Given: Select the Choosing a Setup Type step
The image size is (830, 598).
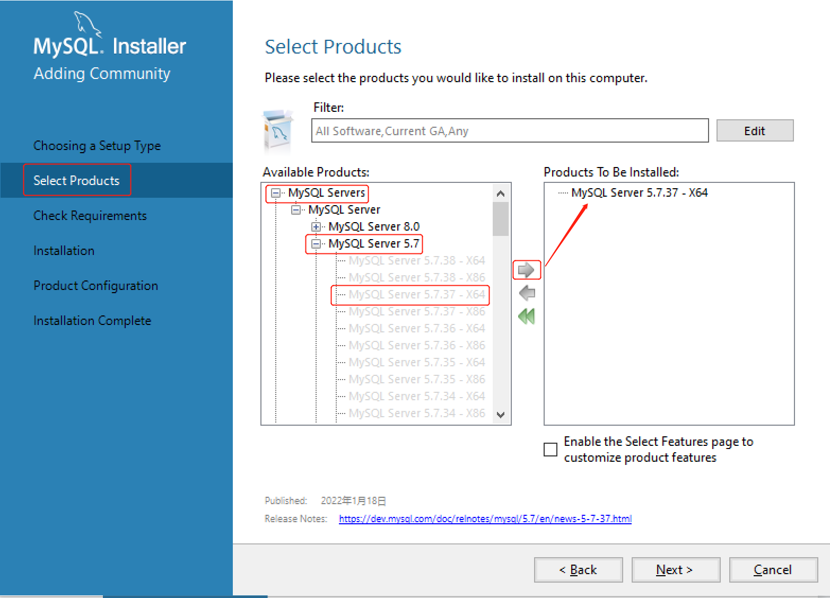Looking at the screenshot, I should (x=97, y=145).
